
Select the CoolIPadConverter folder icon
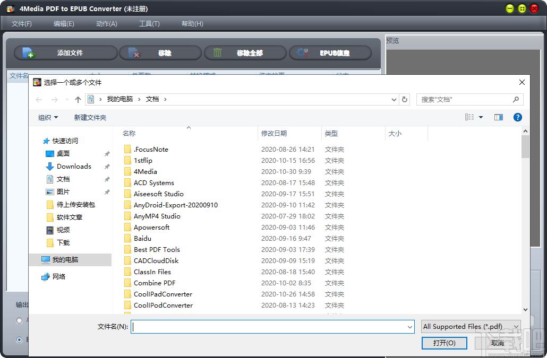tap(127, 294)
